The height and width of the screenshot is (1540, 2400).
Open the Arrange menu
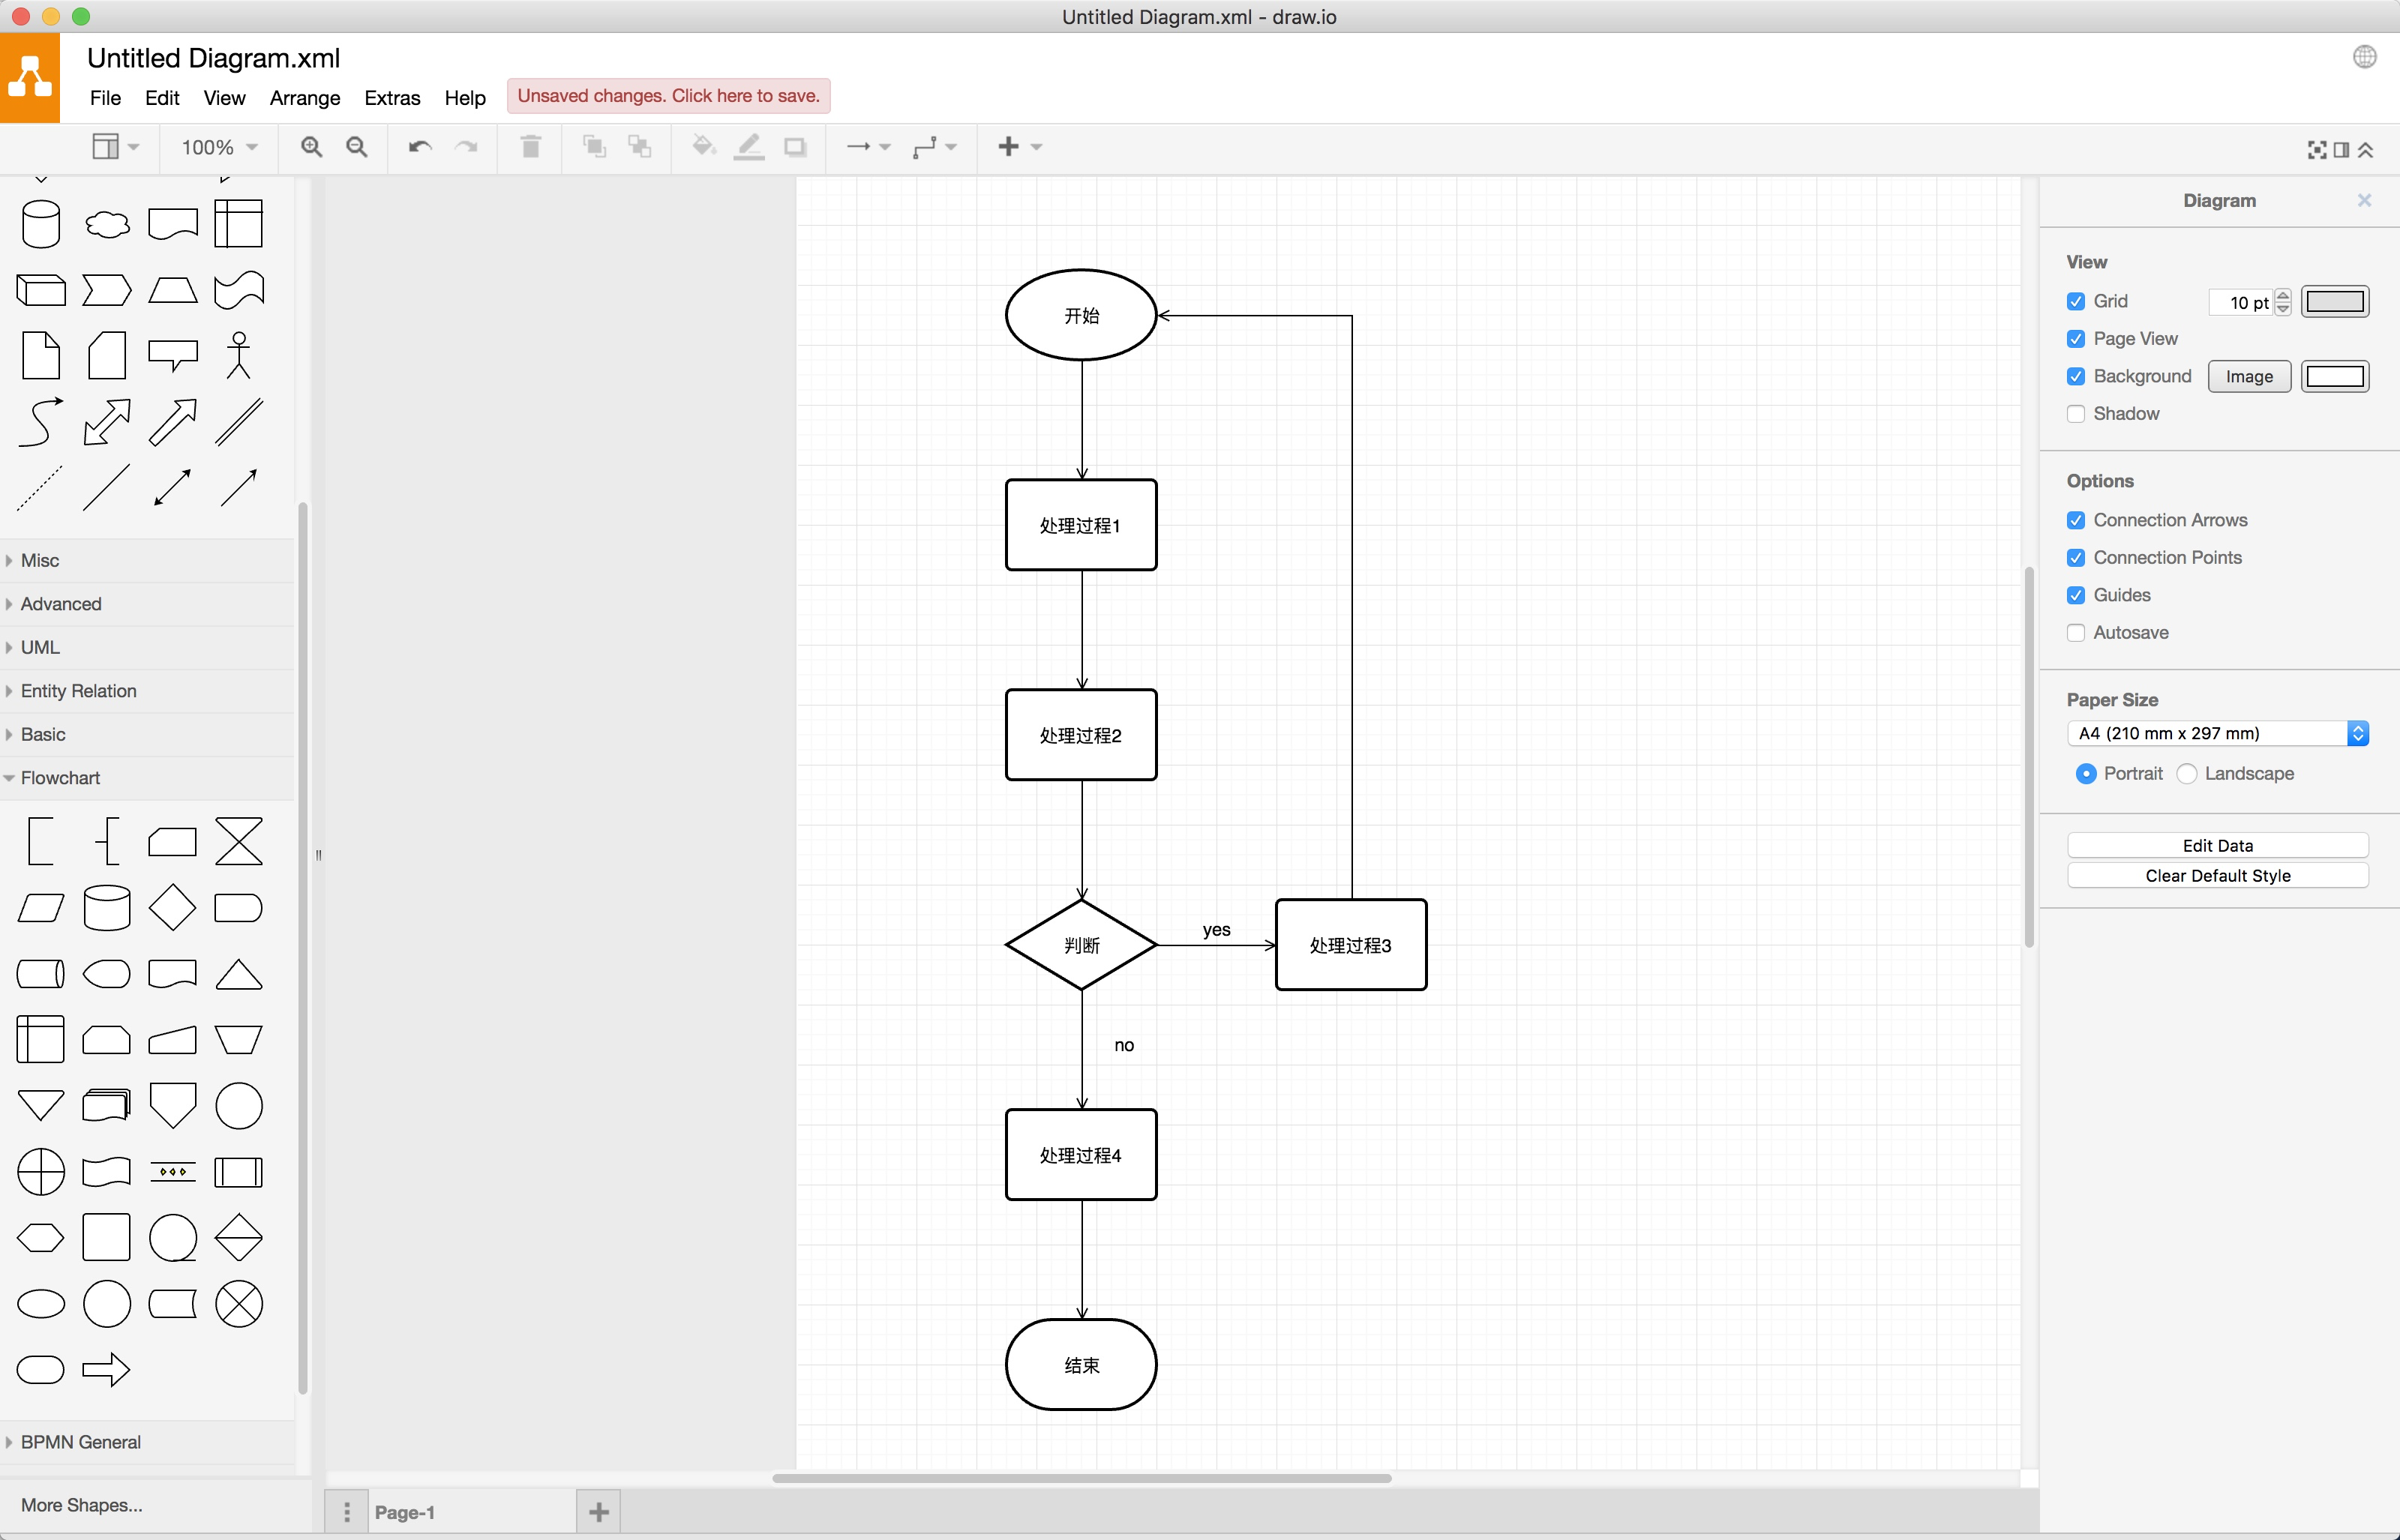pos(305,98)
